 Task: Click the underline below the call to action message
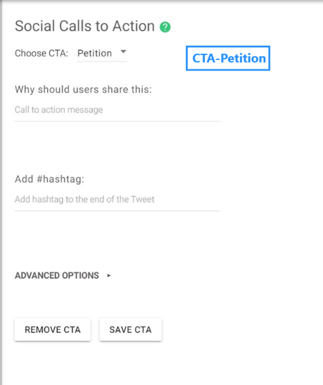(117, 121)
